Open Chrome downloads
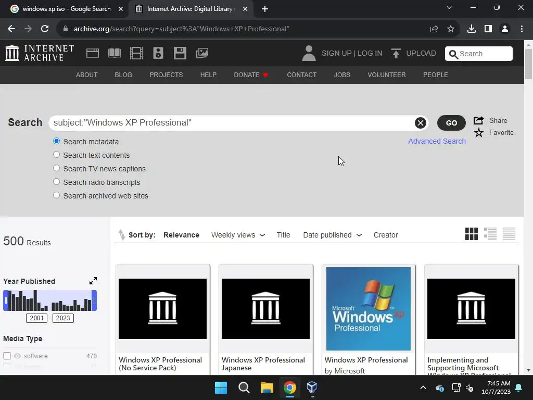Image resolution: width=533 pixels, height=400 pixels. click(x=472, y=29)
